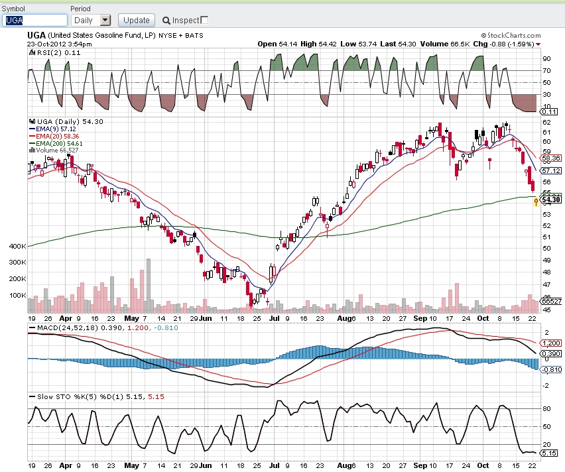
Task: Click the blue EMA(9) legend line
Action: pos(32,129)
